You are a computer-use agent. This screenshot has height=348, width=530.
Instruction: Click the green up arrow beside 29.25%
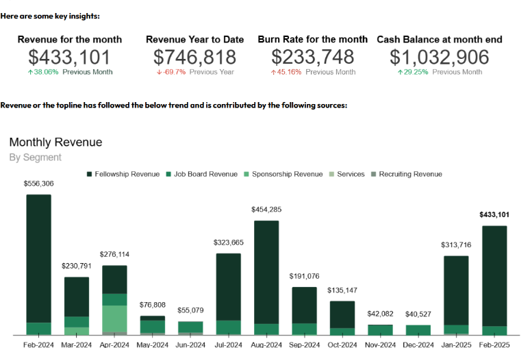pyautogui.click(x=400, y=72)
